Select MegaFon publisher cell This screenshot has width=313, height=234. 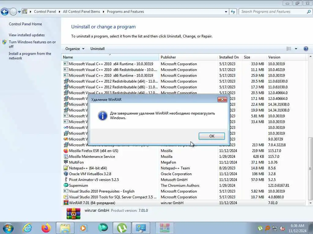point(168,162)
